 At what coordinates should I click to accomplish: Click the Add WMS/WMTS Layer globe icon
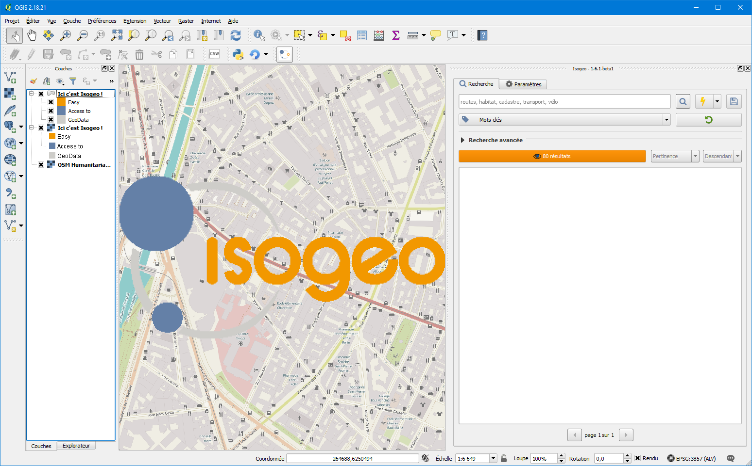[x=10, y=160]
